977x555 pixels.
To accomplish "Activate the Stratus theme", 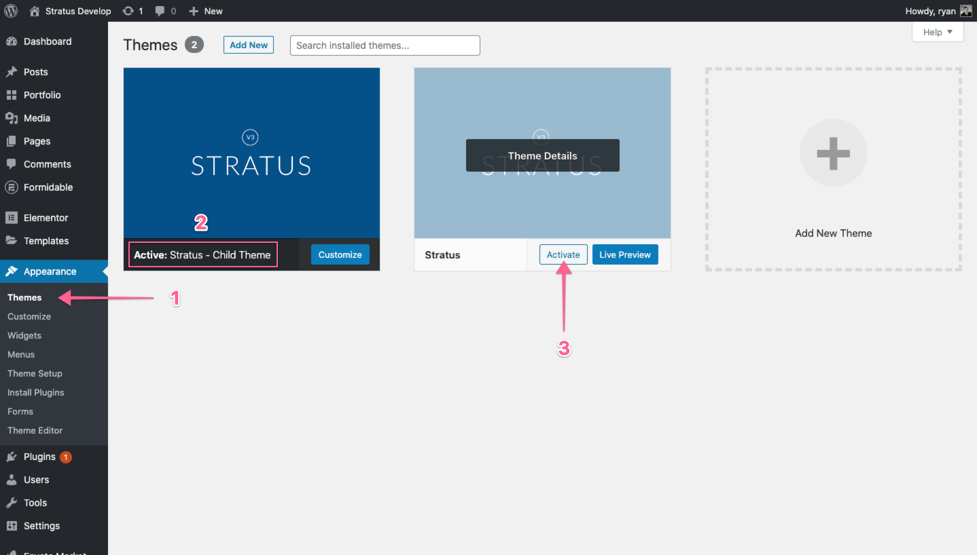I will (x=563, y=254).
